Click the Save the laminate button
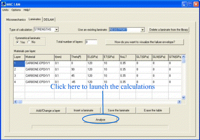The image size is (200, 140). (118, 110)
